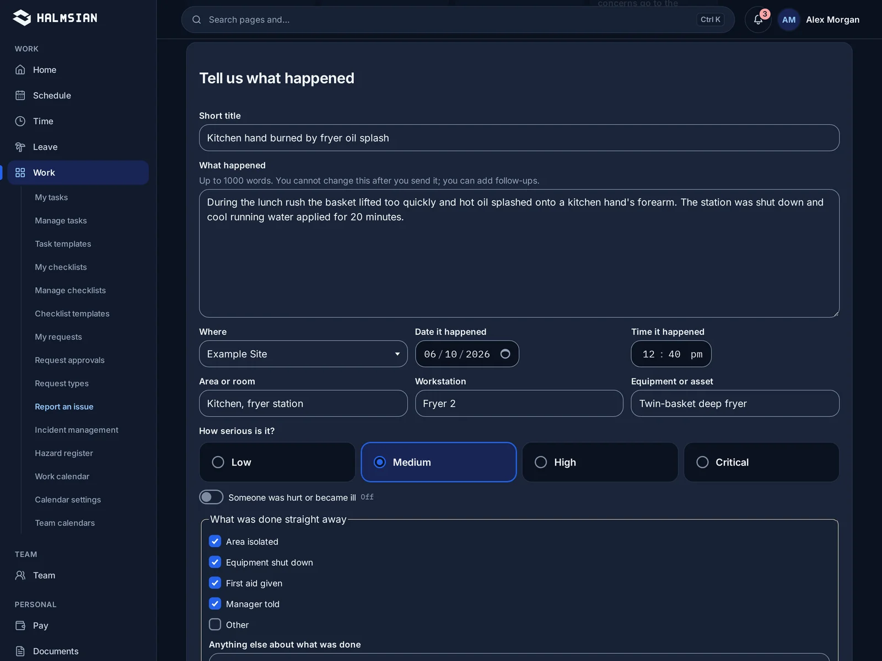Open notifications bell with 3 badge
Viewport: 882px width, 661px height.
(x=758, y=19)
